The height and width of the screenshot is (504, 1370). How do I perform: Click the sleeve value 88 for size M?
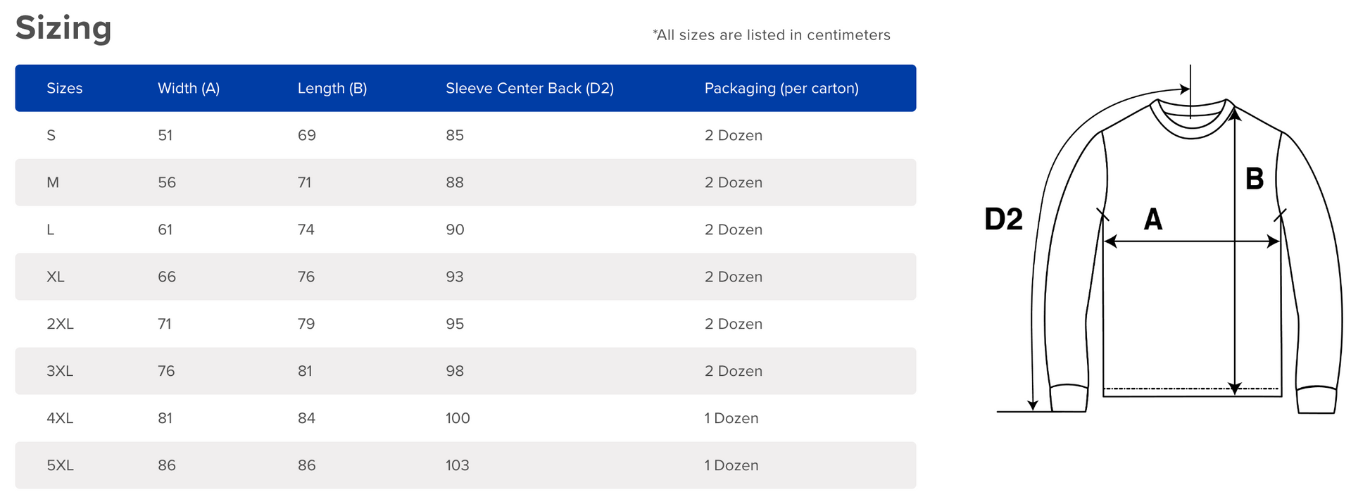click(455, 183)
